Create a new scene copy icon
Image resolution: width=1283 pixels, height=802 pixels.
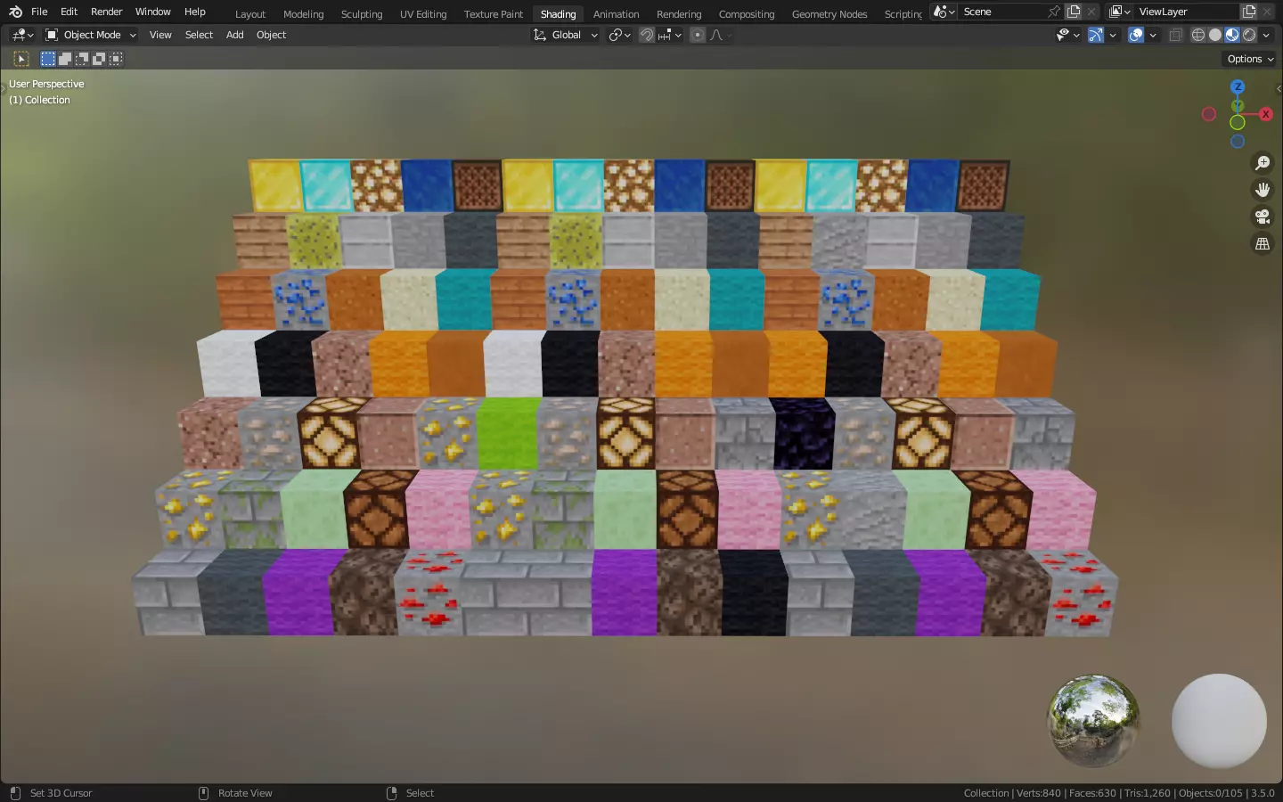(x=1074, y=12)
